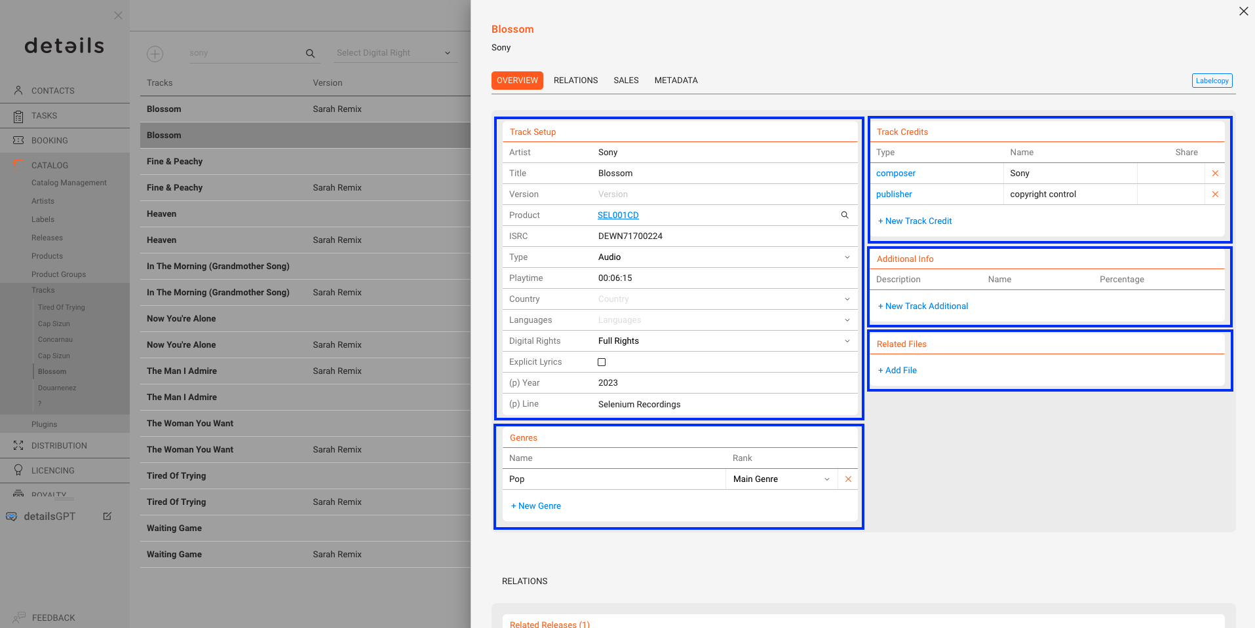This screenshot has width=1255, height=628.
Task: Open the Type dropdown showing Audio
Action: point(847,257)
